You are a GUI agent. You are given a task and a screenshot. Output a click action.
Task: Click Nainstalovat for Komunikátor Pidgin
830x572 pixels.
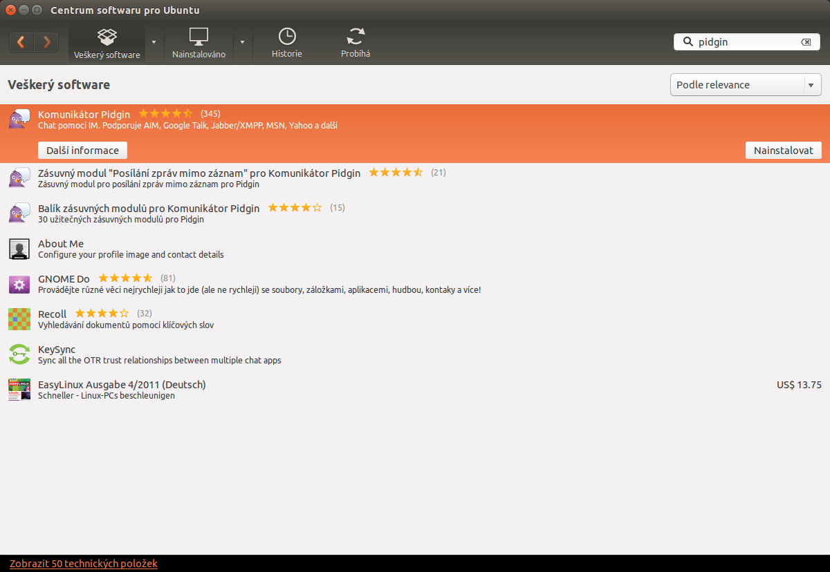(783, 151)
